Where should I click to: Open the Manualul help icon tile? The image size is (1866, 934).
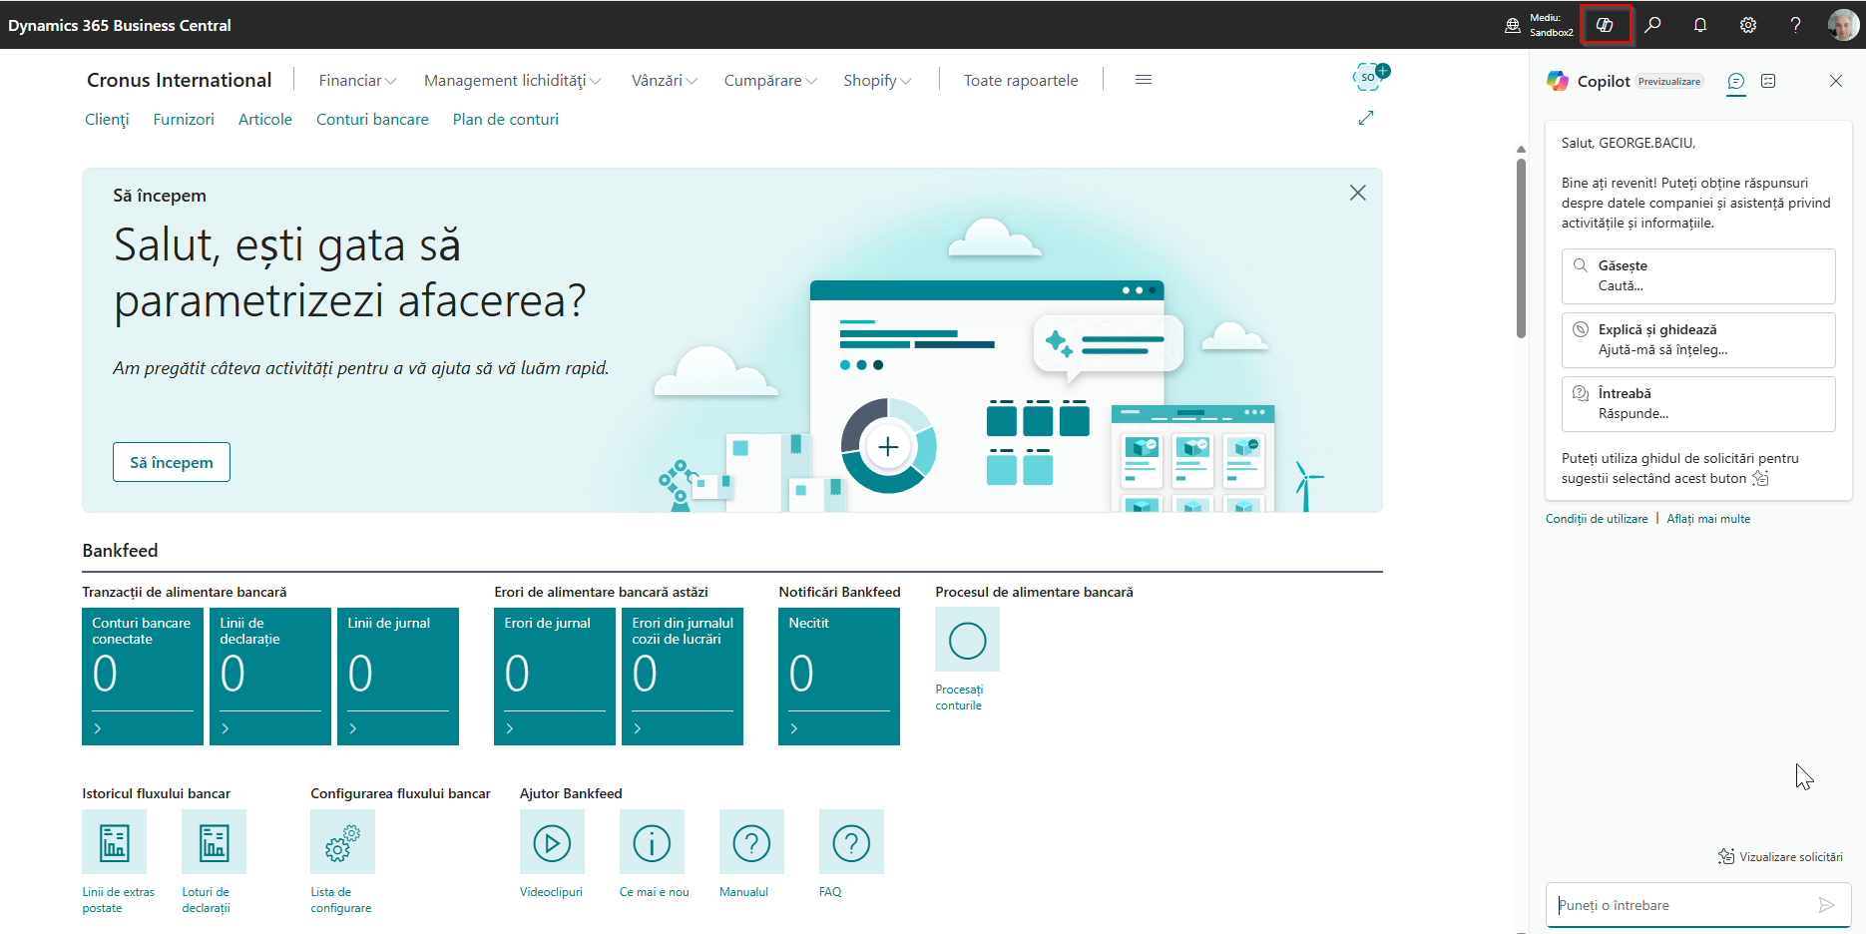click(751, 842)
